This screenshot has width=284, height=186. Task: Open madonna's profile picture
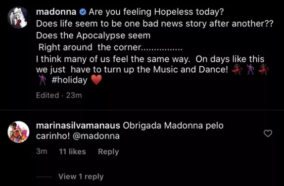tap(18, 18)
